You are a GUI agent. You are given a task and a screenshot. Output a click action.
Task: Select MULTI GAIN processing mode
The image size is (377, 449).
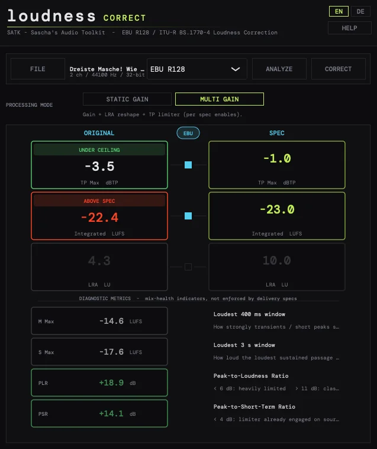(x=219, y=99)
